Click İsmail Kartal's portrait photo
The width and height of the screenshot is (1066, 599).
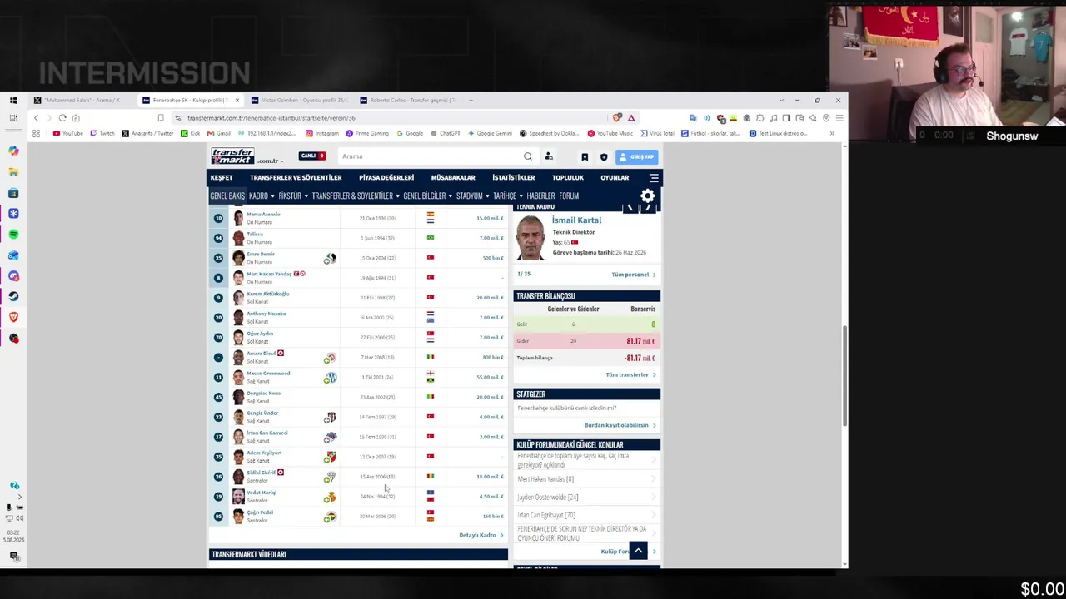[531, 238]
